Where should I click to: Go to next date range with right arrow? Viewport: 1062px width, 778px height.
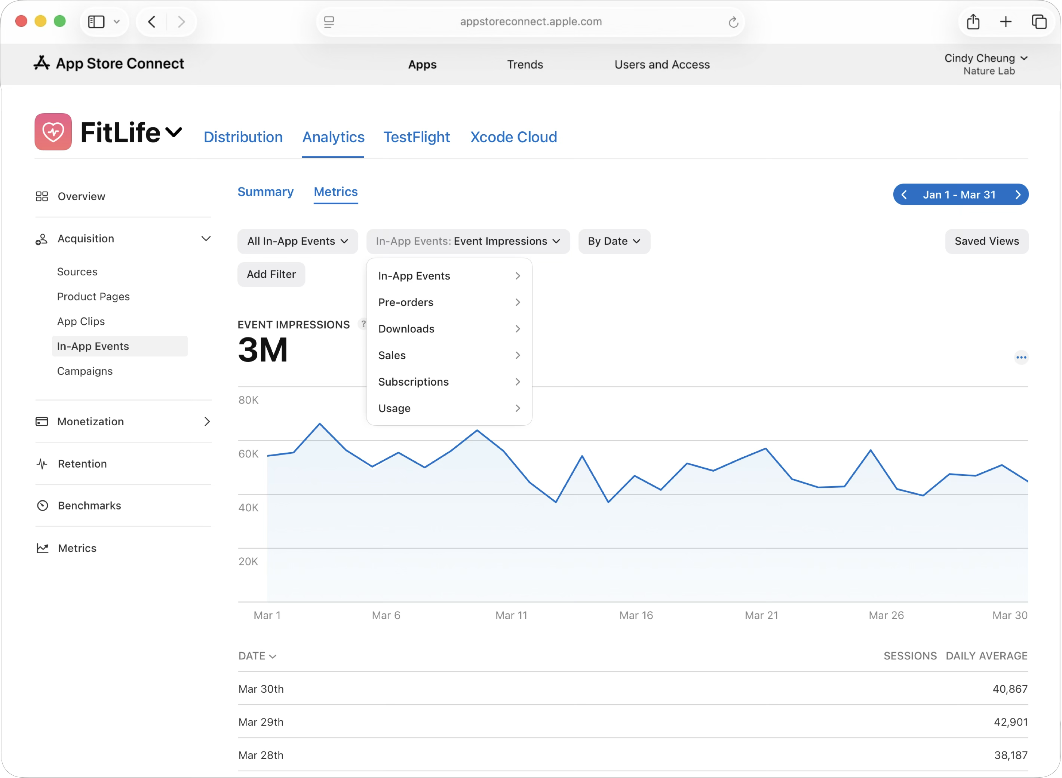(1018, 195)
